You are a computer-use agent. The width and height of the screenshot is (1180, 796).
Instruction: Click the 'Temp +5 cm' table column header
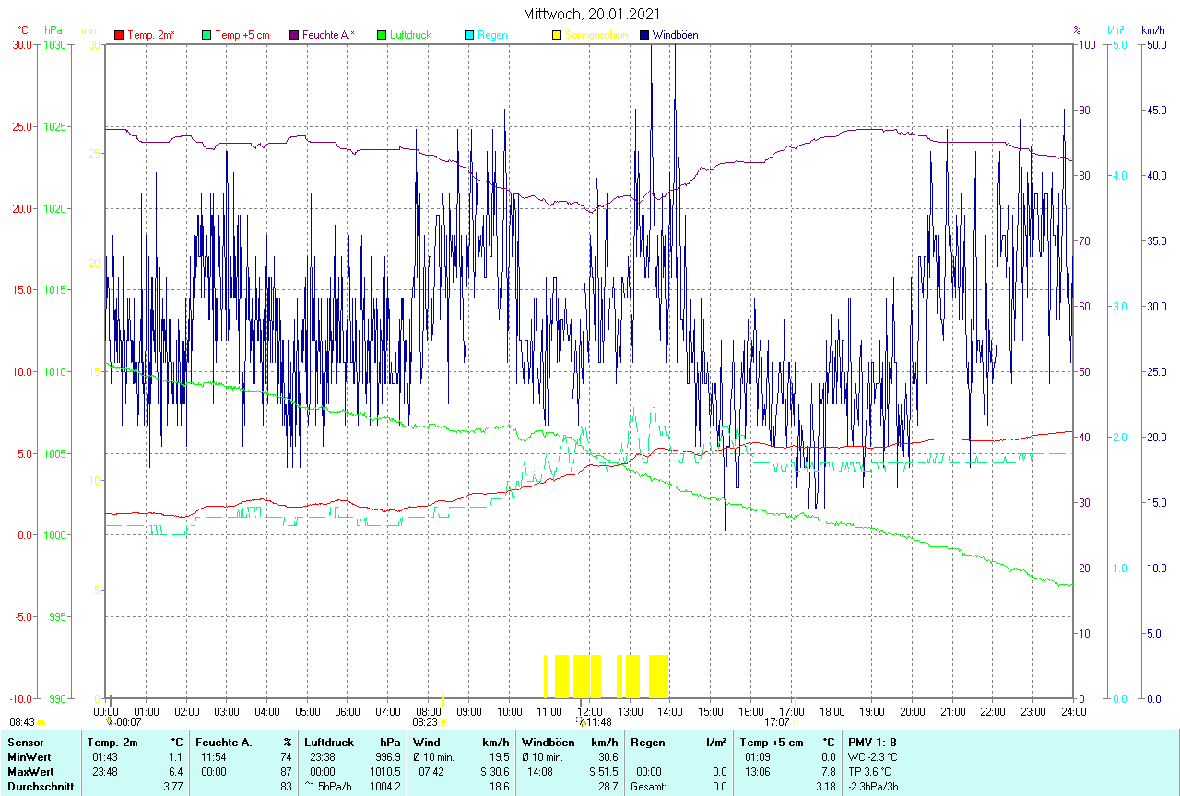tap(770, 742)
